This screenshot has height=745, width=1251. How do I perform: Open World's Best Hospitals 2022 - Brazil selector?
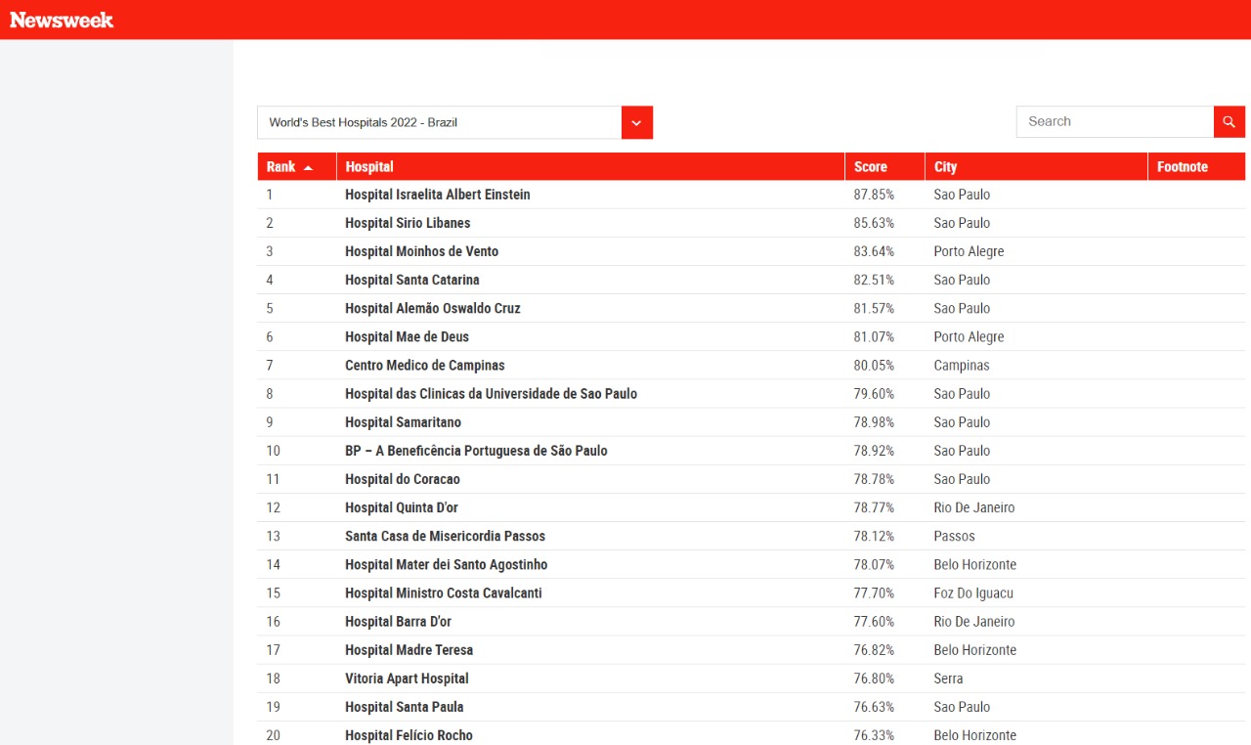pos(454,122)
